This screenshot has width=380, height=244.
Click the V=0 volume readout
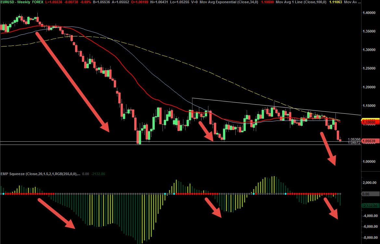(195, 2)
